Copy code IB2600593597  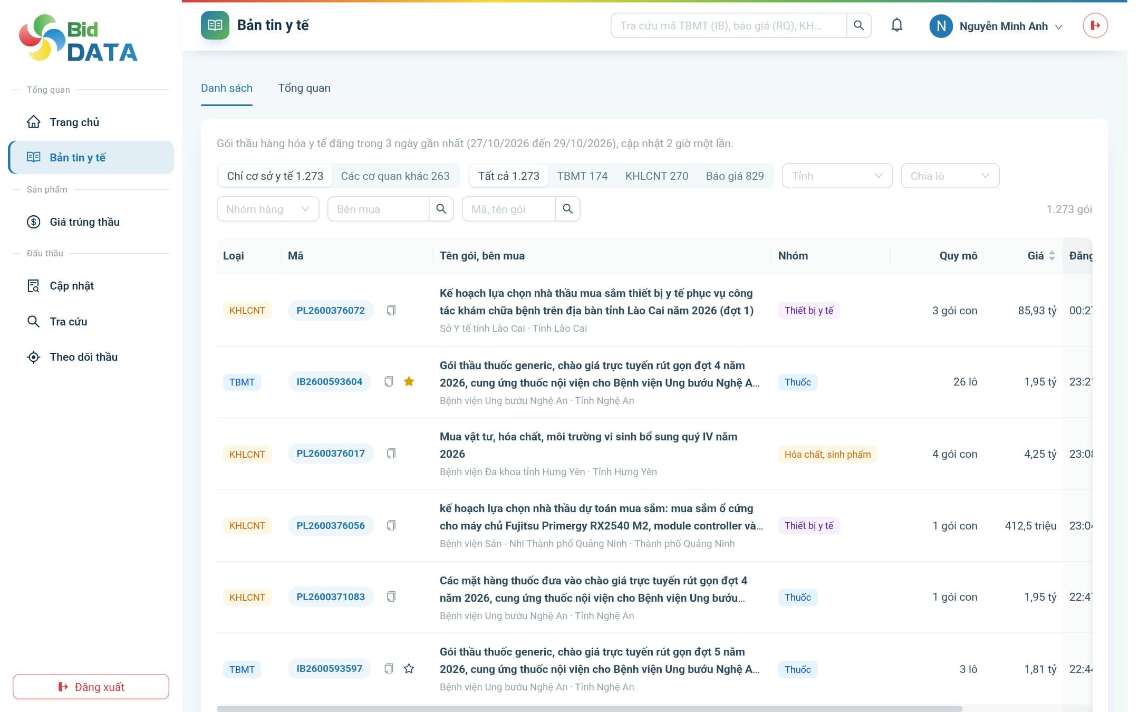pos(389,668)
